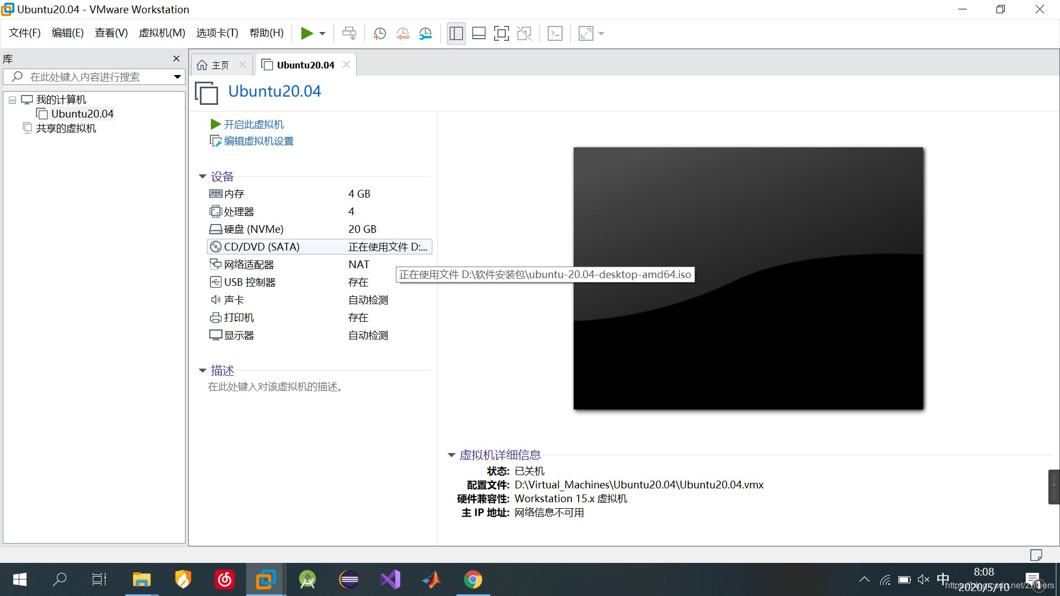Click the network adapter settings icon
The width and height of the screenshot is (1060, 596).
point(215,264)
